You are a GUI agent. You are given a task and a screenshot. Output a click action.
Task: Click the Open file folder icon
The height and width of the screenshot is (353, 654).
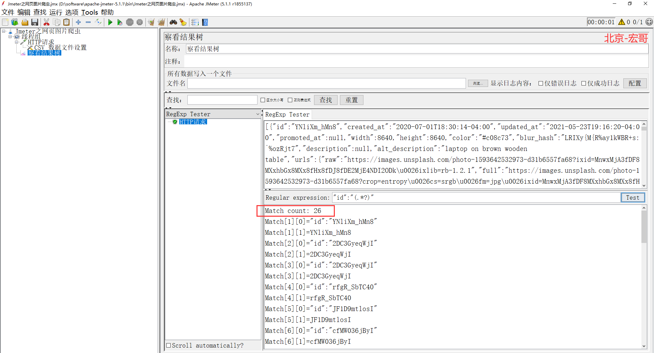pyautogui.click(x=25, y=22)
